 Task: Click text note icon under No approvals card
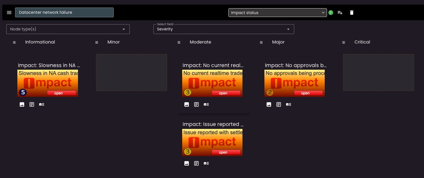pos(279,104)
